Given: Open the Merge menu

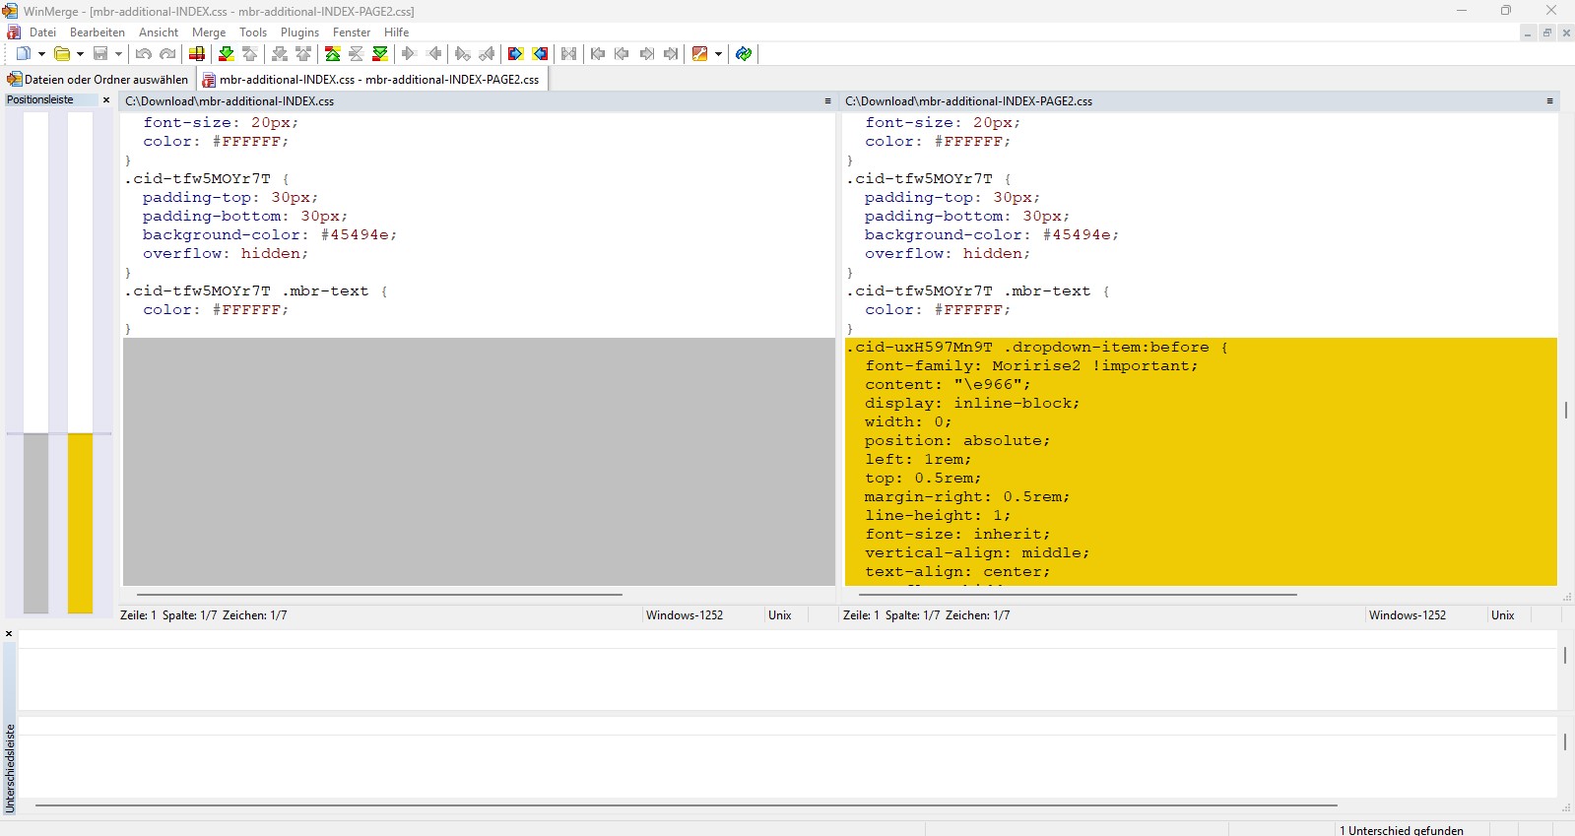Looking at the screenshot, I should (x=208, y=32).
